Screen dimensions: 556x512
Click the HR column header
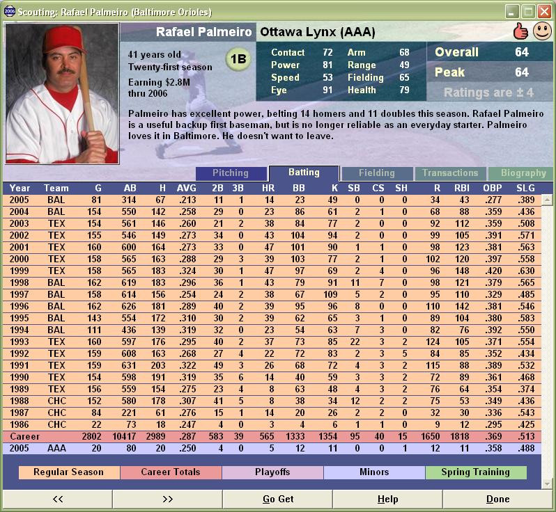coord(268,188)
